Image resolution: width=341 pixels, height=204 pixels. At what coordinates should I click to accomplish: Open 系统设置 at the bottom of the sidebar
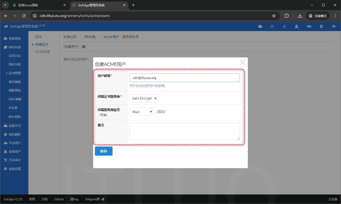[14, 168]
